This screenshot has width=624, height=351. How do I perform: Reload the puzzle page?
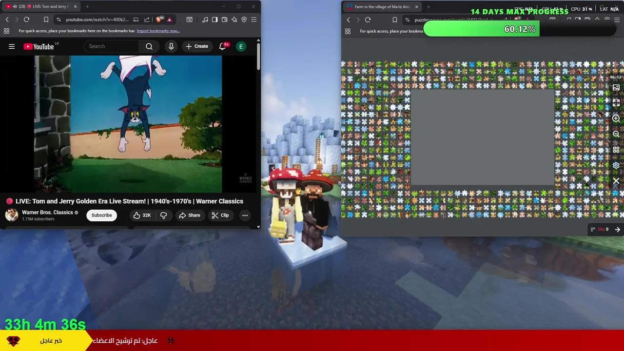[x=368, y=19]
